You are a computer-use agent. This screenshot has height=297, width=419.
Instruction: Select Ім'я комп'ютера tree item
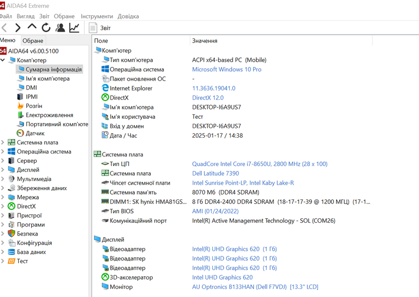click(x=48, y=78)
